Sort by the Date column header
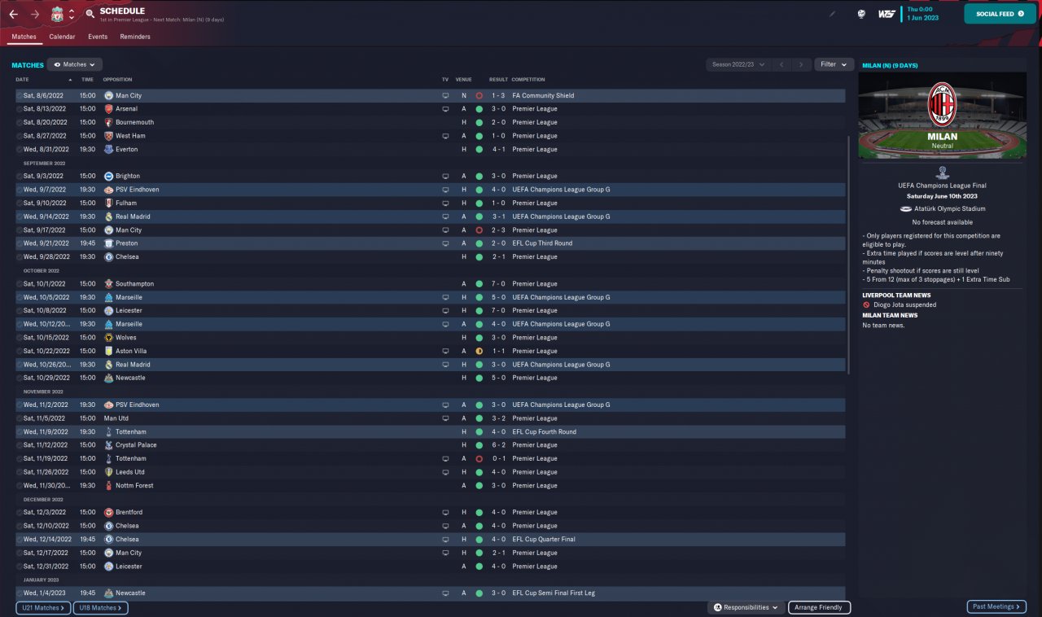Viewport: 1042px width, 617px height. [x=22, y=80]
